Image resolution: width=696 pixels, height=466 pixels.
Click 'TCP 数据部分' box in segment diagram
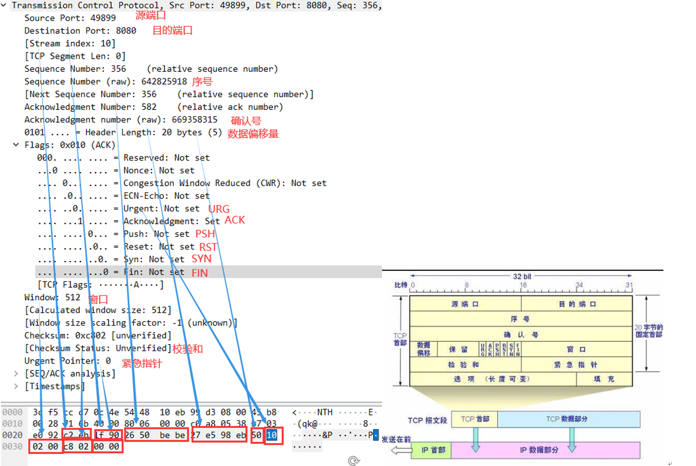(x=569, y=419)
